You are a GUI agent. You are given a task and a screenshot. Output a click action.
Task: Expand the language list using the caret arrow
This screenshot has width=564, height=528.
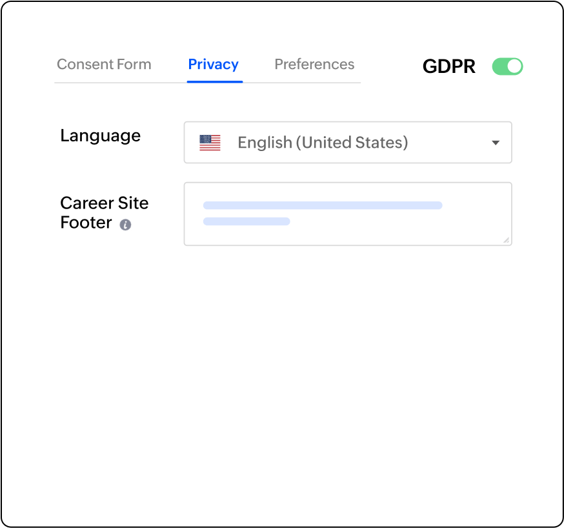point(496,143)
